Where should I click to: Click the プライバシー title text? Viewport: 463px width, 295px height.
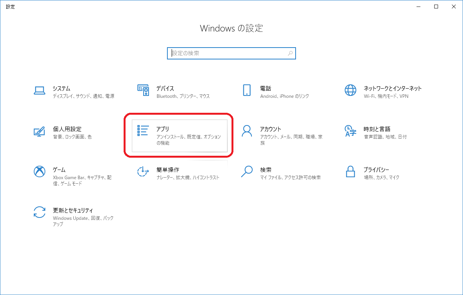[377, 170]
